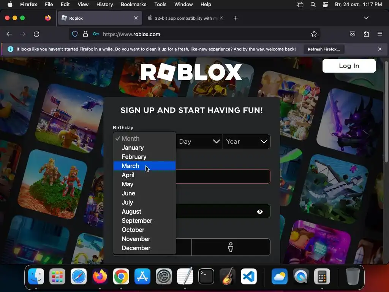Open Finder from the dock

(36, 276)
